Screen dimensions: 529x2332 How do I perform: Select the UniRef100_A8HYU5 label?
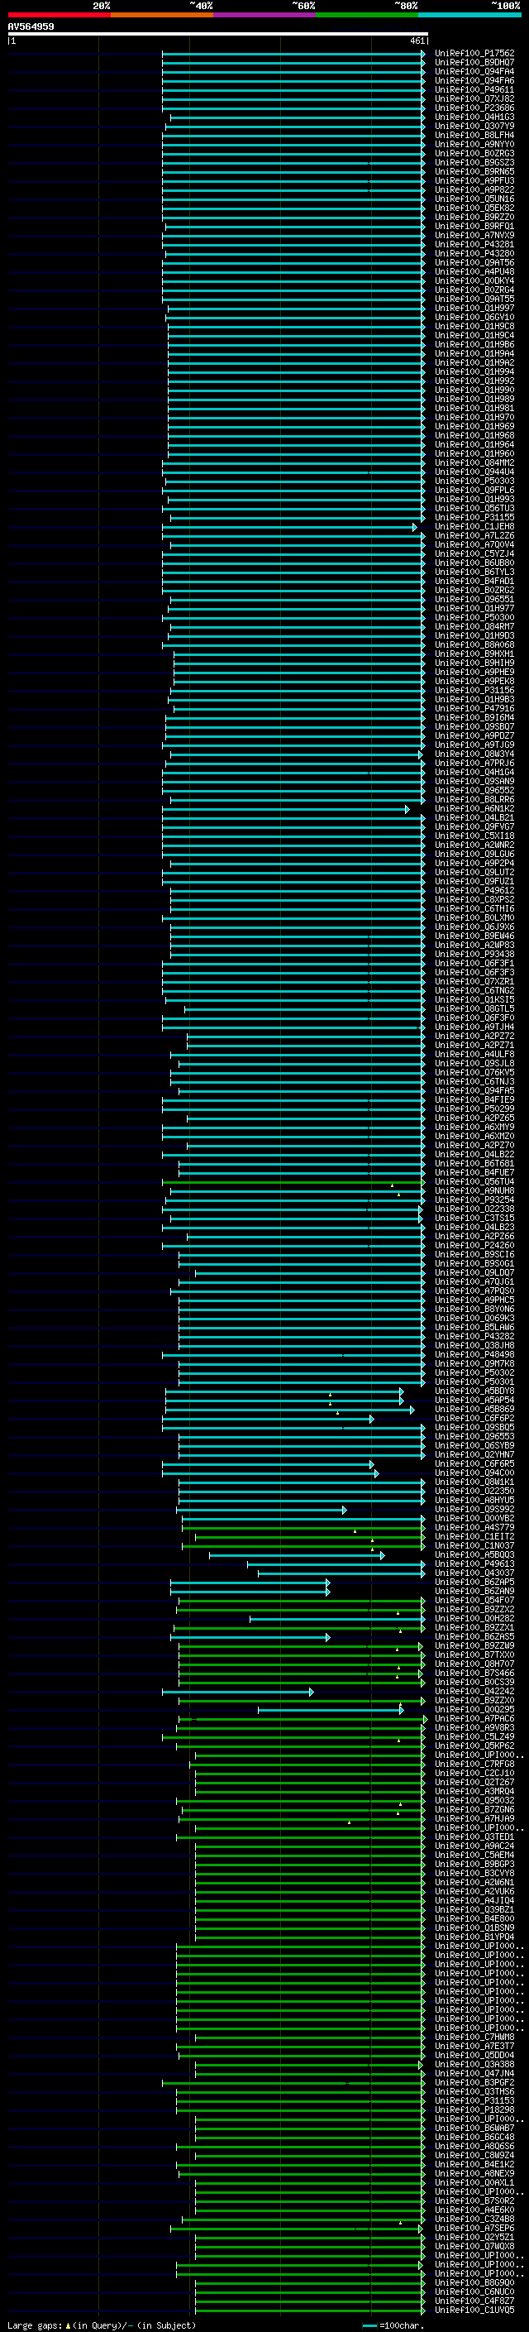pyautogui.click(x=474, y=1501)
